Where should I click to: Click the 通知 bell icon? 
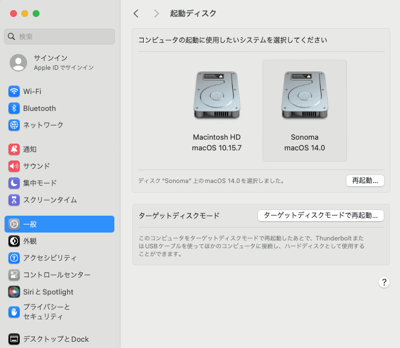[x=14, y=149]
